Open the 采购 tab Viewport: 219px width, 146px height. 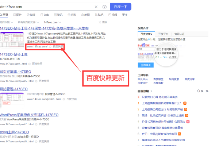click(x=72, y=15)
